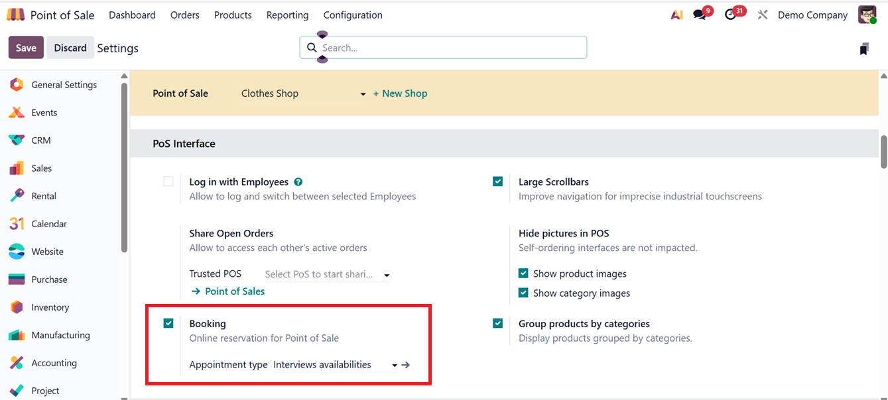Follow the Point of Sales link

[234, 291]
